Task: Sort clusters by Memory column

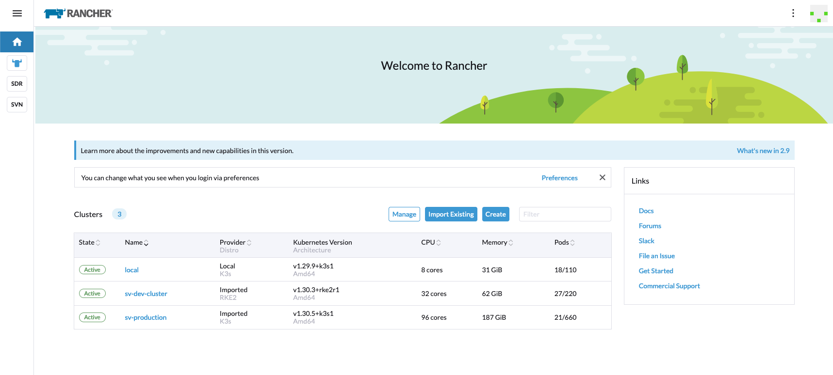Action: point(498,242)
